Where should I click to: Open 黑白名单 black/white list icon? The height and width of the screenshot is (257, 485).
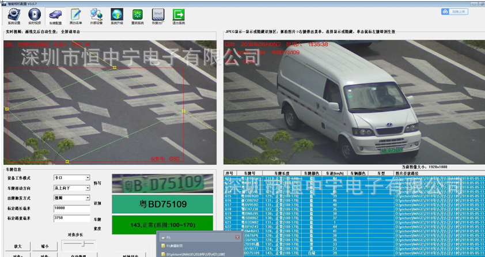[x=76, y=16]
